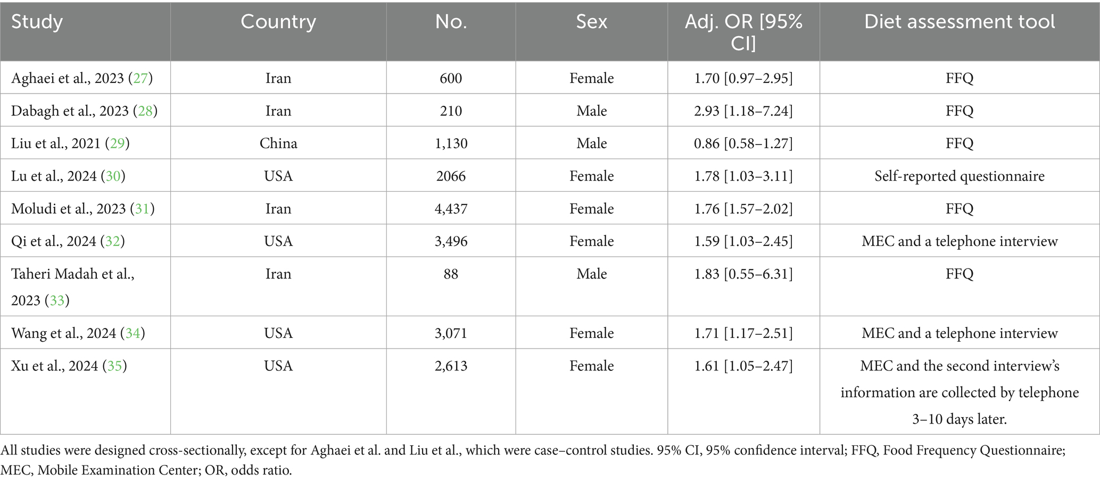The width and height of the screenshot is (1100, 482).
Task: Click the No. column header
Action: pos(451,22)
